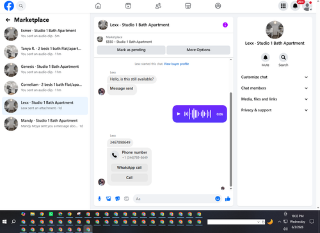Attach a file with the photo icon
320x233 pixels.
click(109, 198)
